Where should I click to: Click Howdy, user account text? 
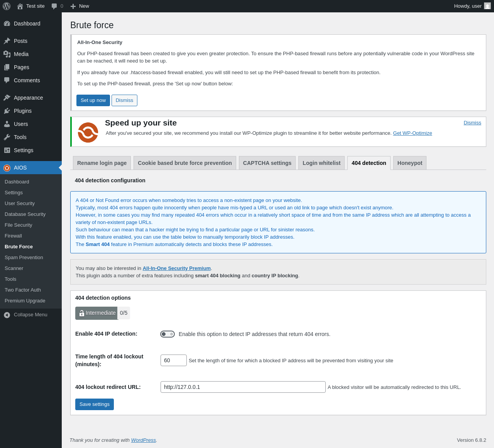coord(468,6)
